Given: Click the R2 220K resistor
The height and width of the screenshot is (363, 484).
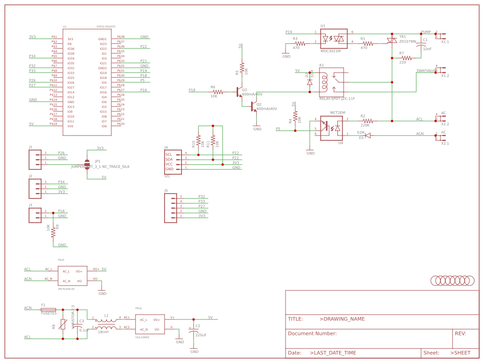Looking at the screenshot, I should [367, 121].
